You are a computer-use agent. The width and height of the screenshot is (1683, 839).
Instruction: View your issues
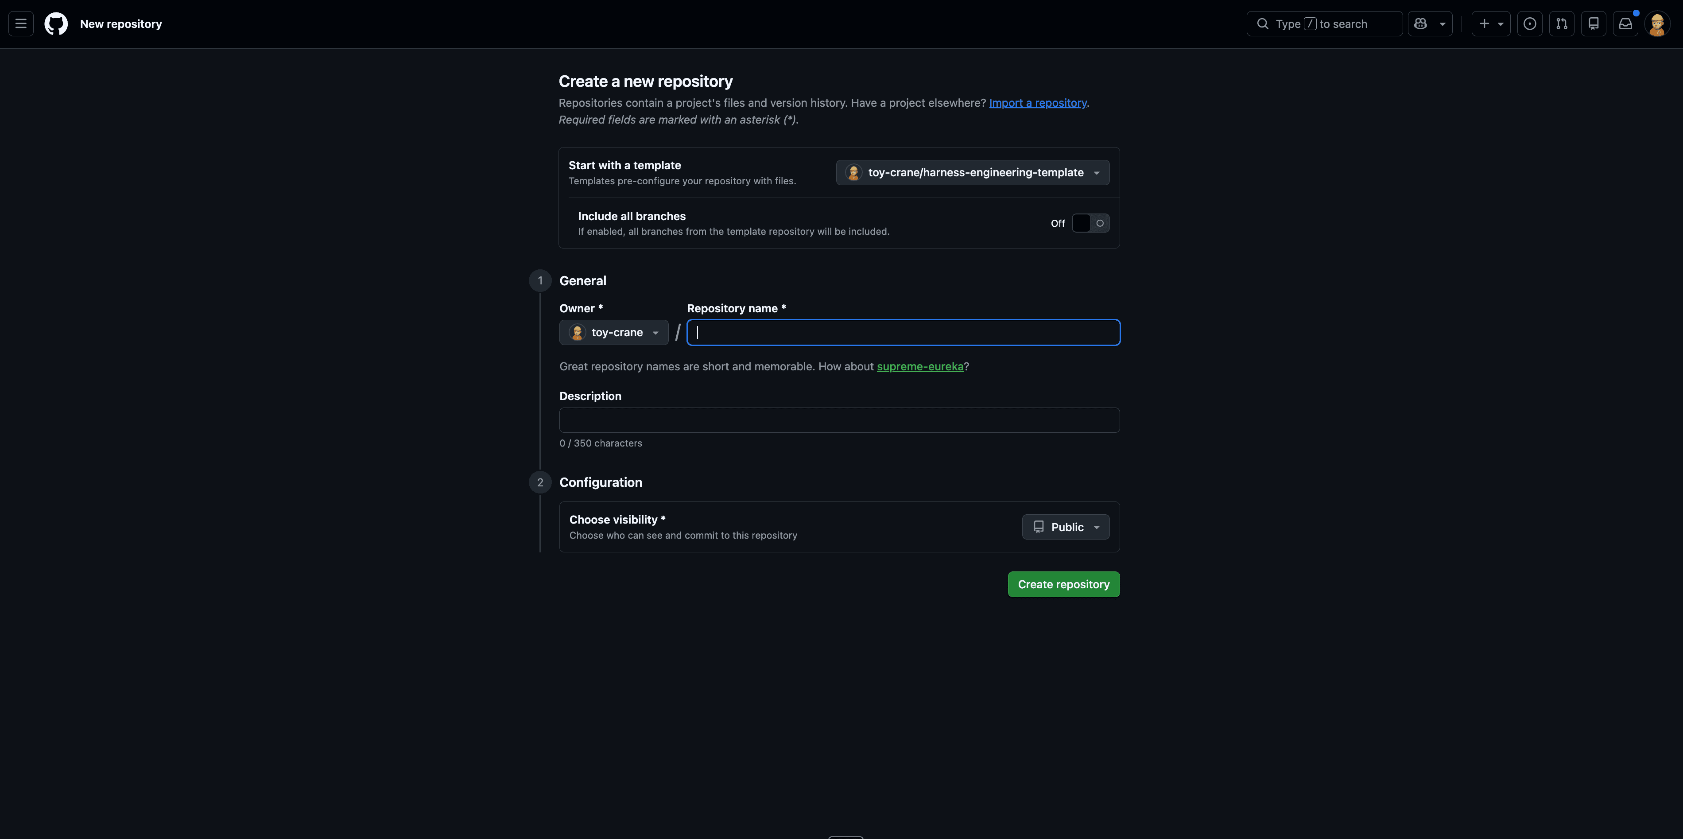[x=1529, y=23]
